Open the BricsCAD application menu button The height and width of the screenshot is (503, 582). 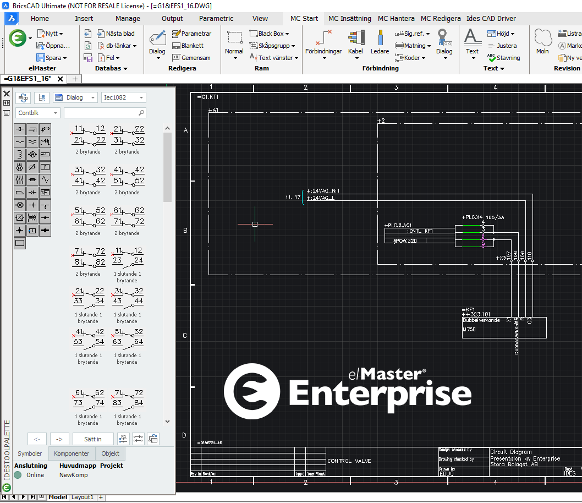click(x=12, y=19)
